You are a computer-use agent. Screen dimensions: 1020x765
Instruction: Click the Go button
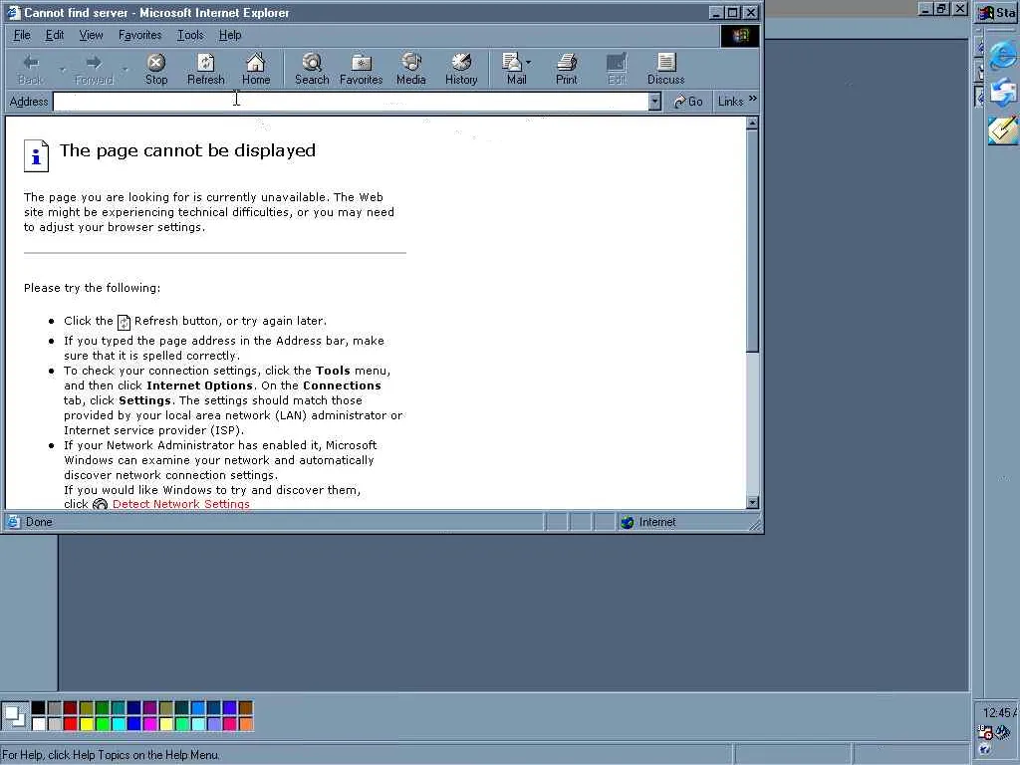pyautogui.click(x=688, y=102)
